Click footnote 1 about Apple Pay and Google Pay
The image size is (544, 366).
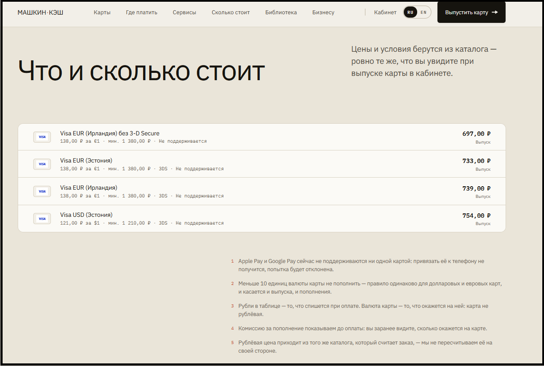coord(361,265)
